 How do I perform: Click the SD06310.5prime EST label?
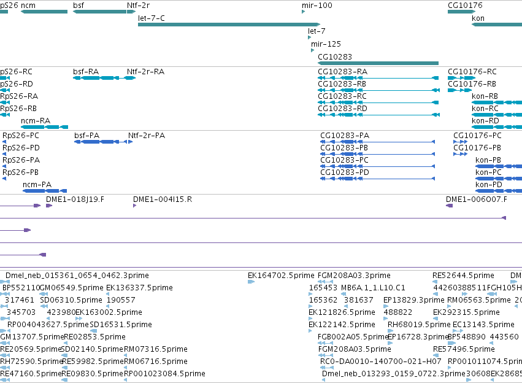(71, 300)
